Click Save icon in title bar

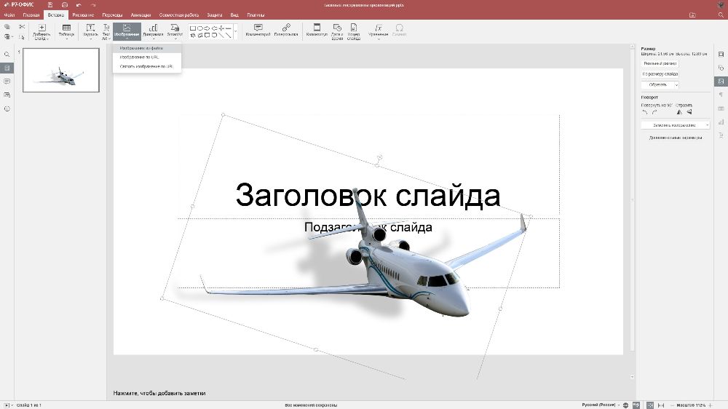coord(50,5)
